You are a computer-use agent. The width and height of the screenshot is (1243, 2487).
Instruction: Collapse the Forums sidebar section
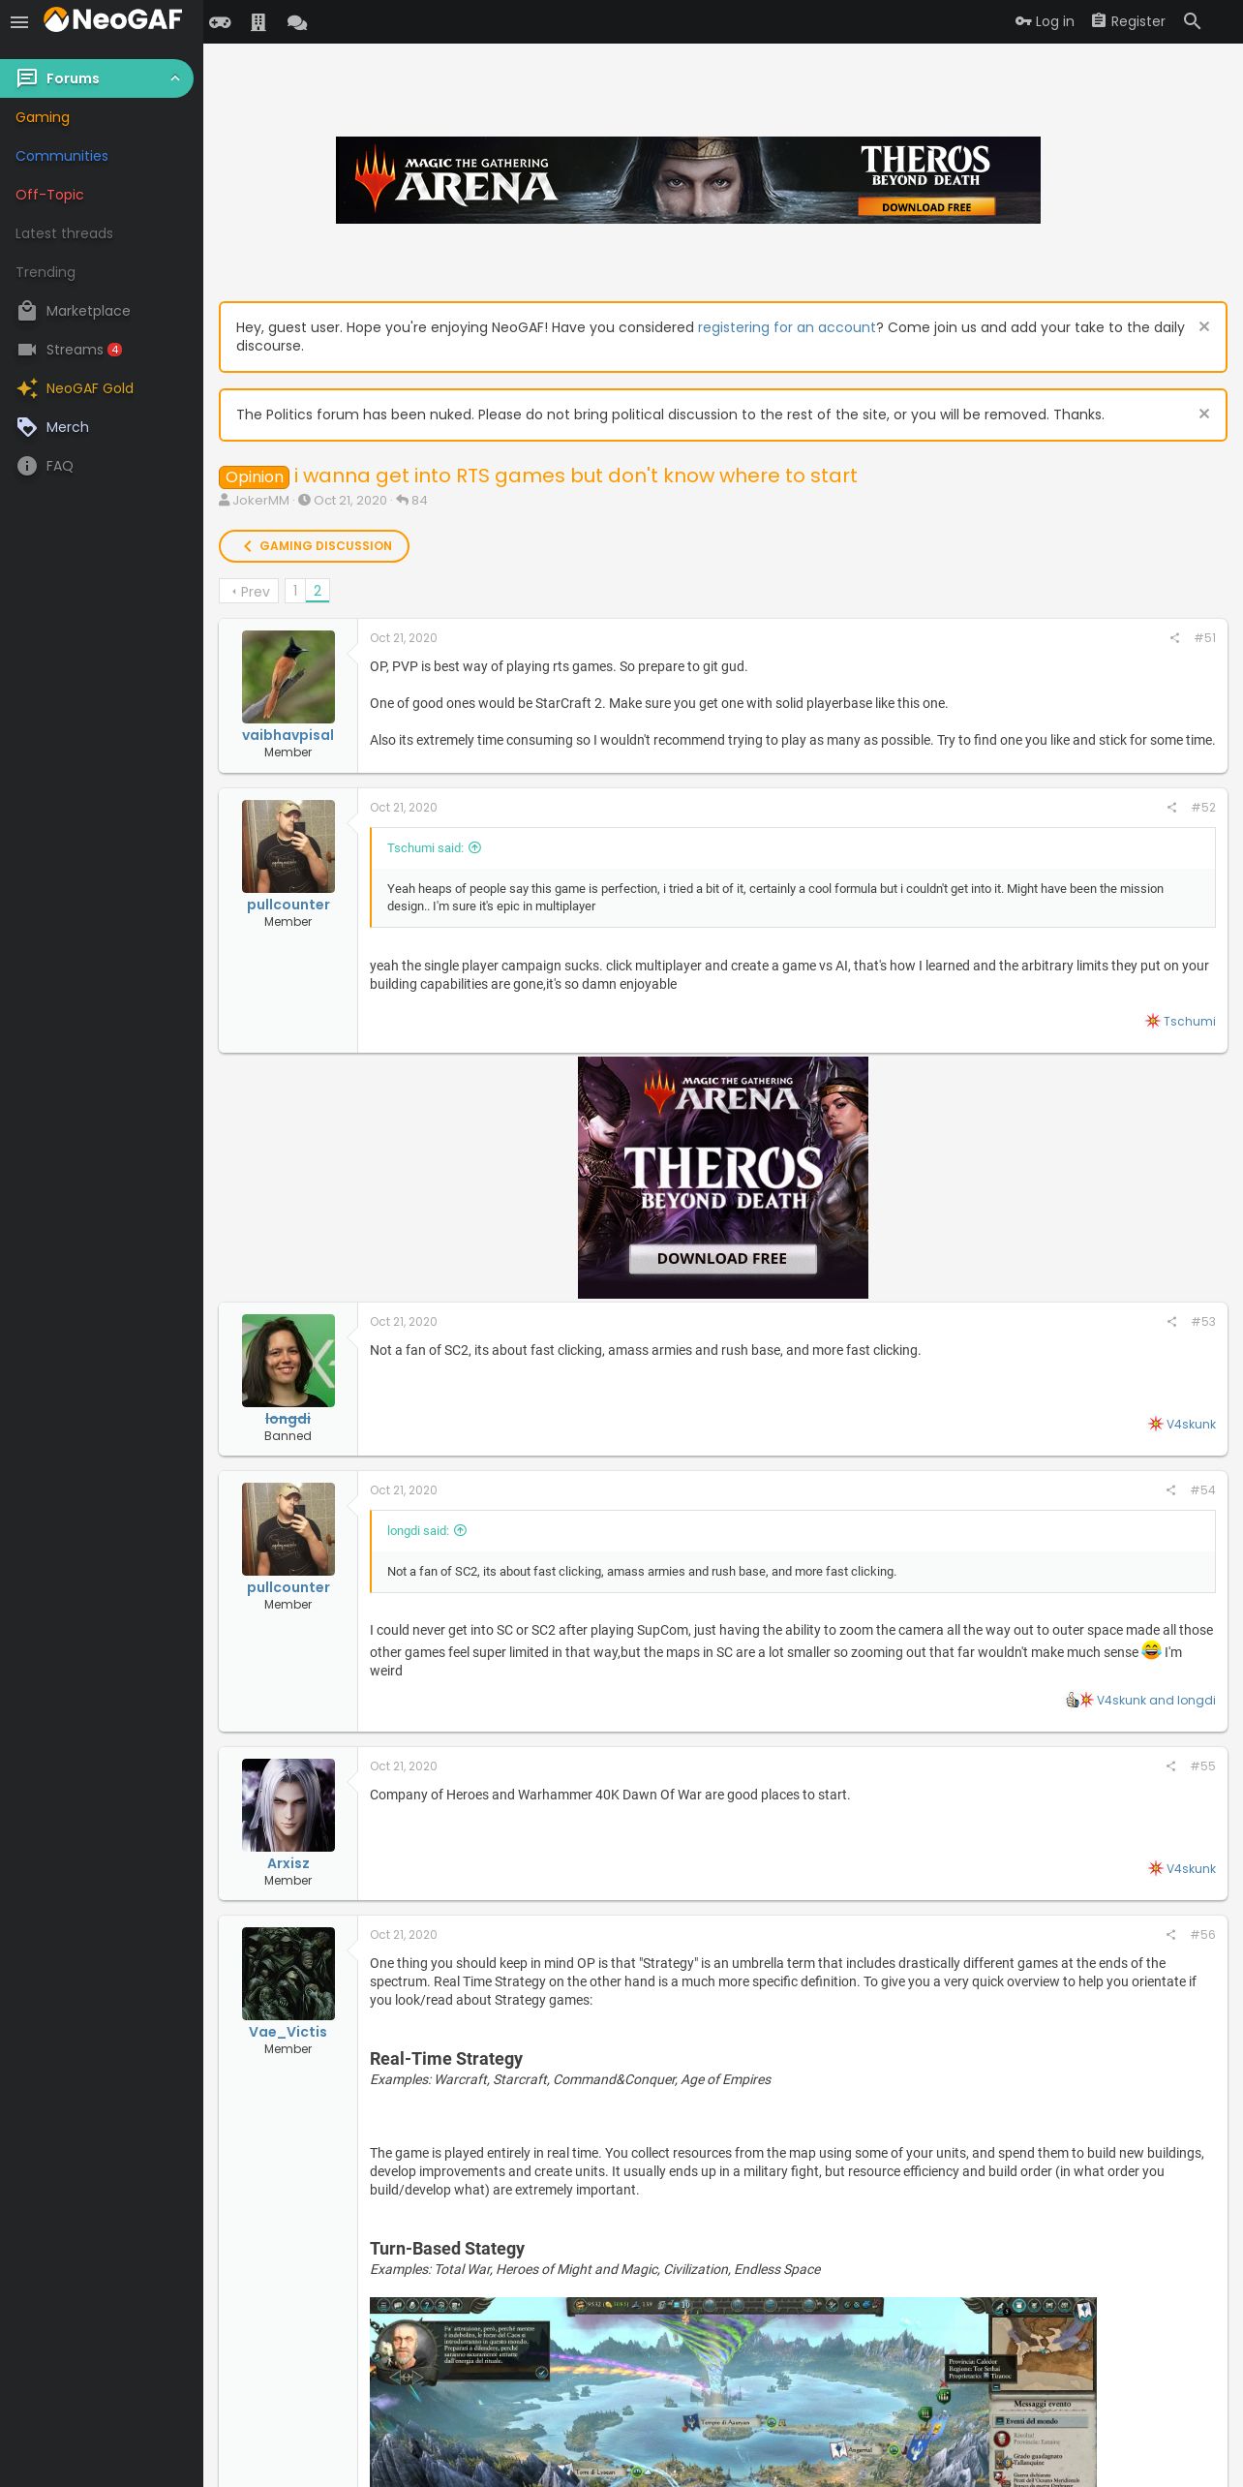(x=175, y=78)
